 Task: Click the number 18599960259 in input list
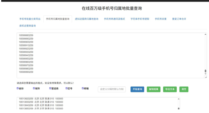point(26,62)
